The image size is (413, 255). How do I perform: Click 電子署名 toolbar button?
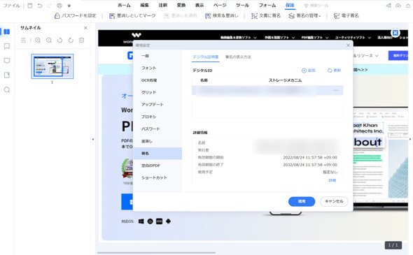pos(346,16)
